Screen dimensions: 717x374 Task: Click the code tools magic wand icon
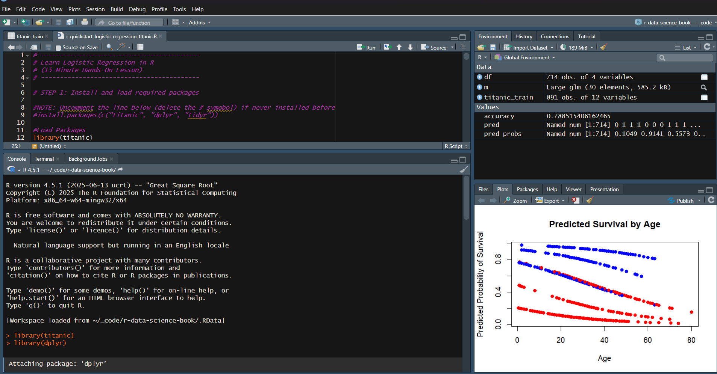121,47
